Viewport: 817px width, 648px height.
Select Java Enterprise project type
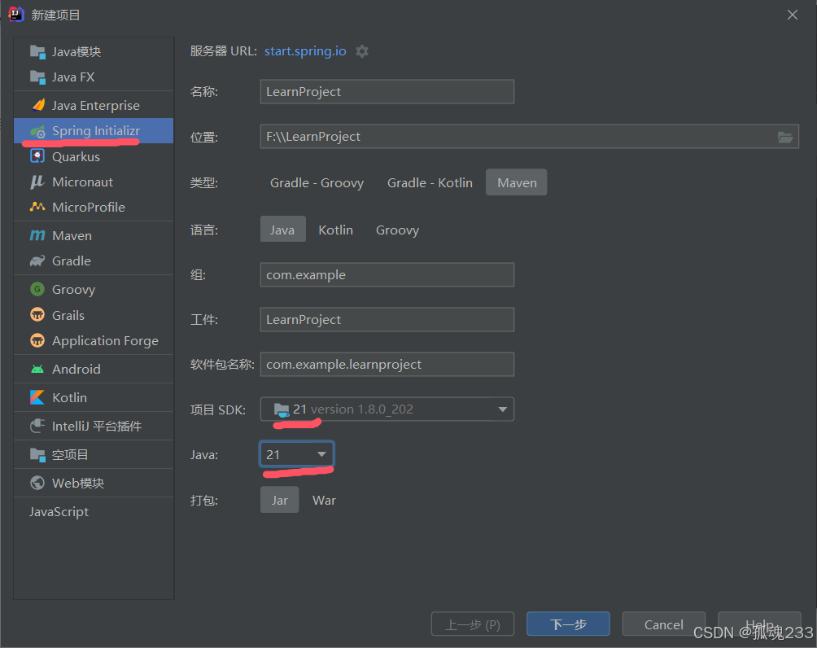pyautogui.click(x=94, y=105)
